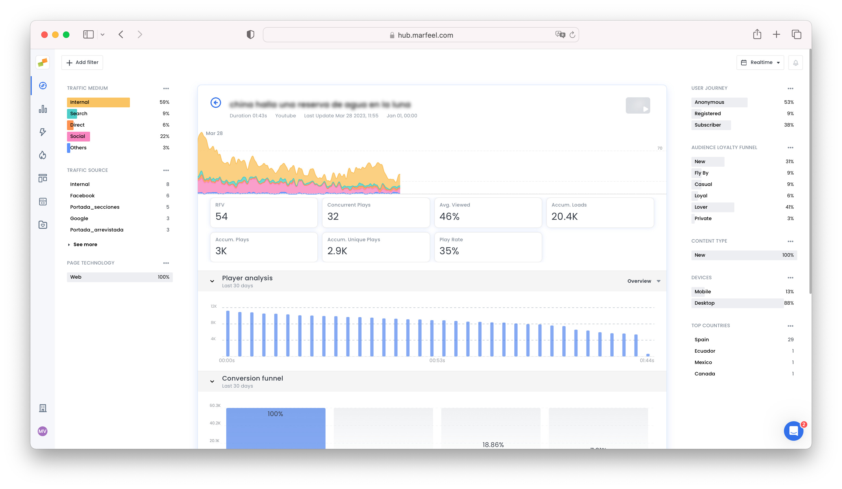Click the lightning bolt realtime icon
Screen dimensions: 842x489
43,132
